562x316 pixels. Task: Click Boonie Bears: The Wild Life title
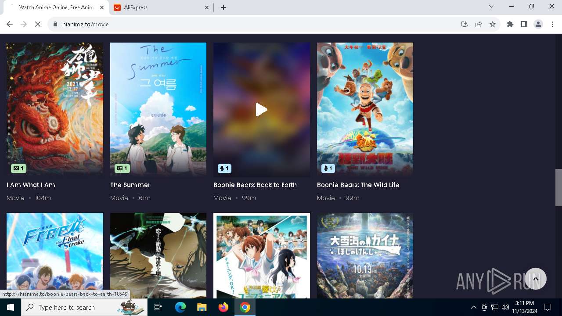358,185
